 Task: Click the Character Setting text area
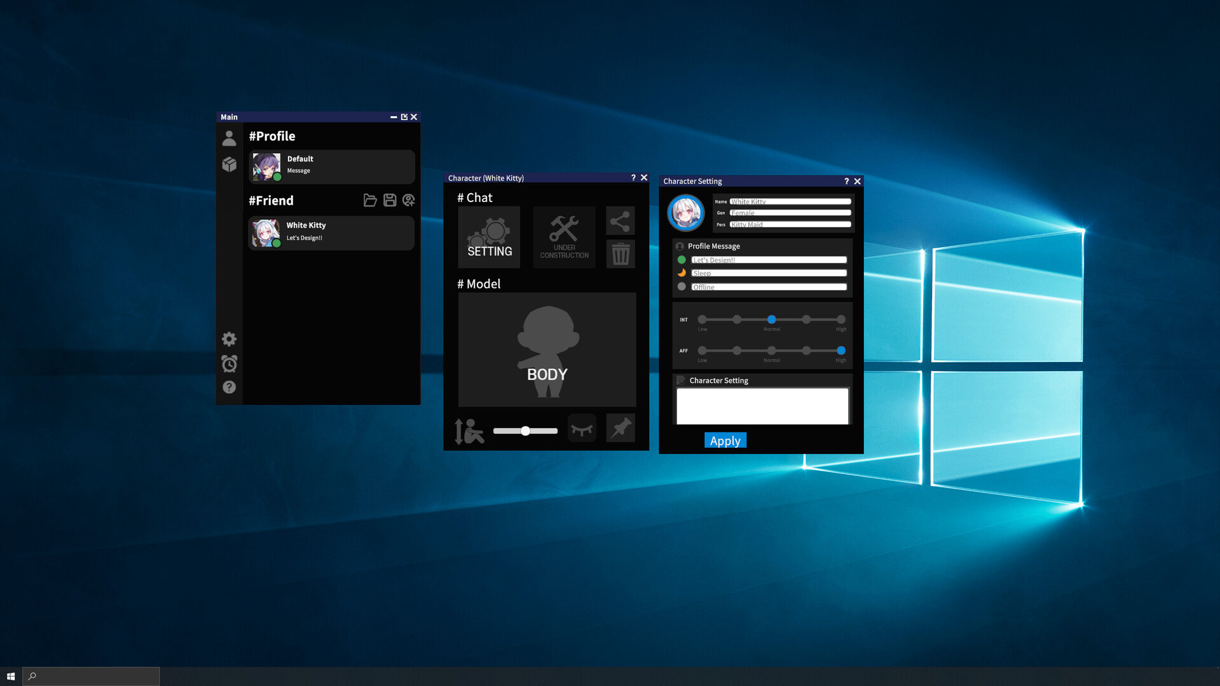click(x=762, y=407)
